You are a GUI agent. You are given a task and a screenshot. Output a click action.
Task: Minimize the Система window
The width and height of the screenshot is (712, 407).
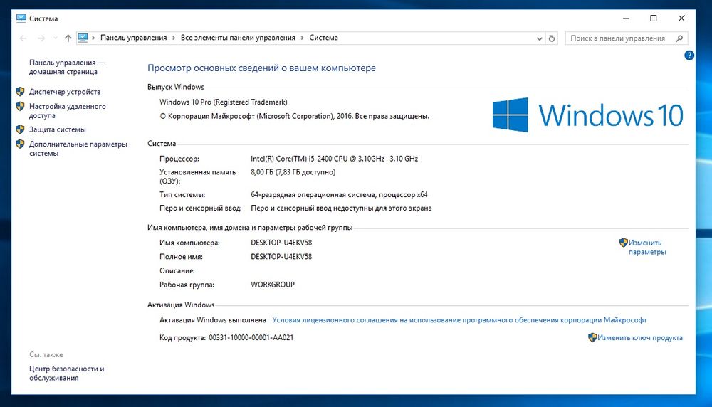click(x=626, y=18)
